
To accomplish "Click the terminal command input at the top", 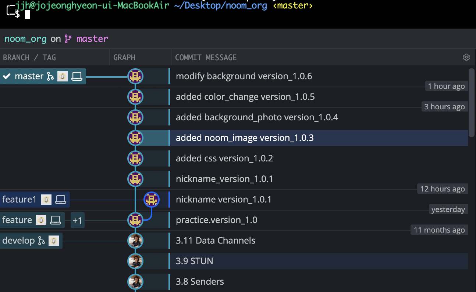I will tap(27, 15).
